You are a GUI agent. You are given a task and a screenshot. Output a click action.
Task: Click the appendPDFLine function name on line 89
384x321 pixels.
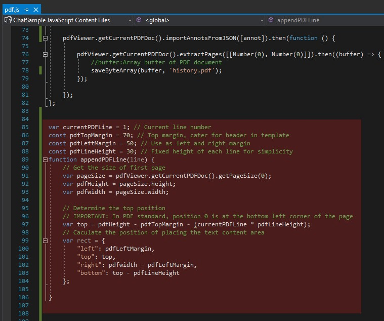(x=103, y=159)
